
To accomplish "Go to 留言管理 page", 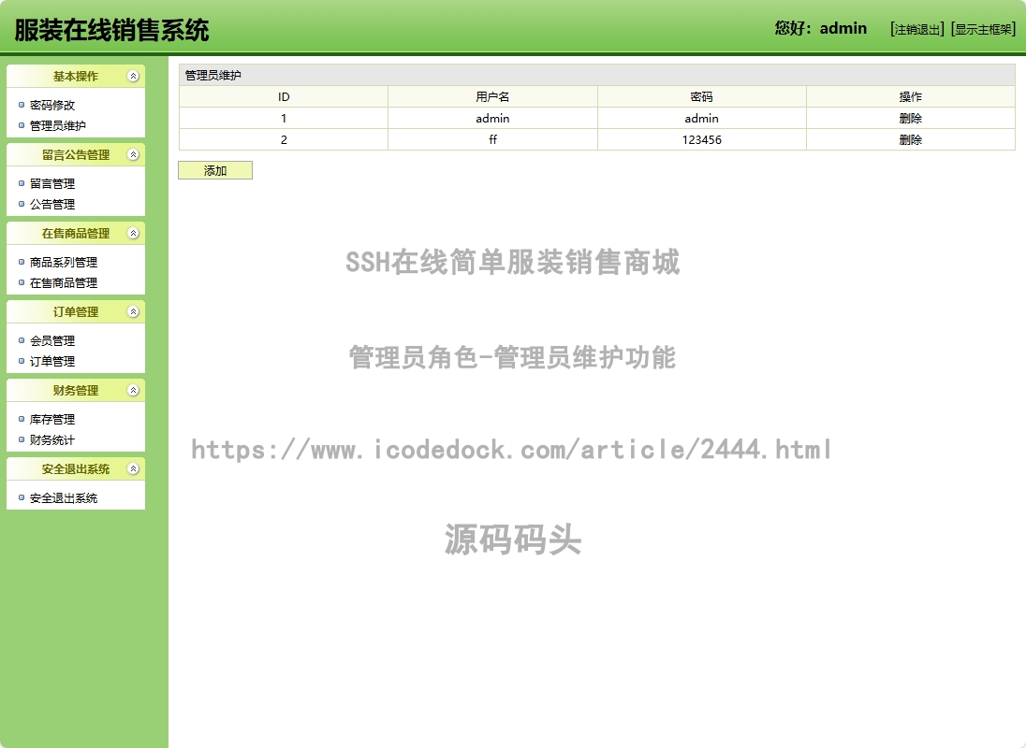I will [52, 183].
